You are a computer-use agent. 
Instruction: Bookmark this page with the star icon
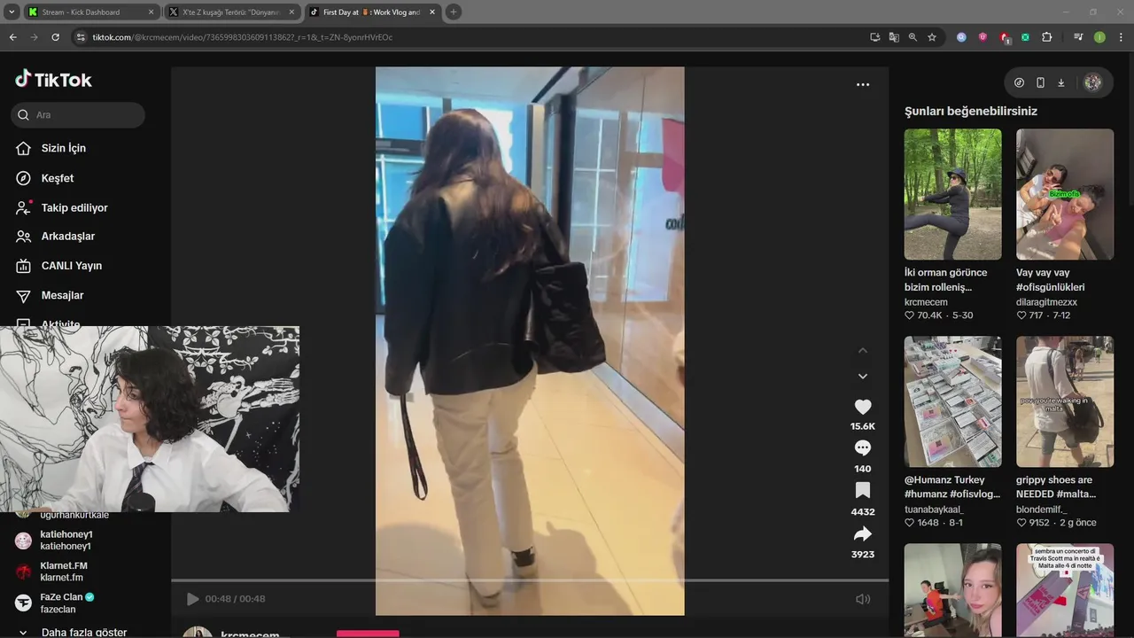click(x=932, y=37)
